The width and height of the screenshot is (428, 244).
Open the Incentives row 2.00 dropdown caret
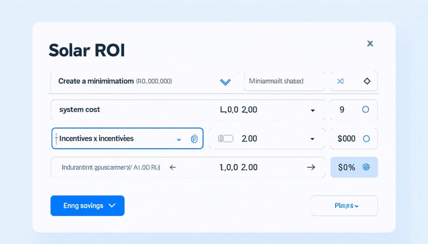pyautogui.click(x=312, y=139)
